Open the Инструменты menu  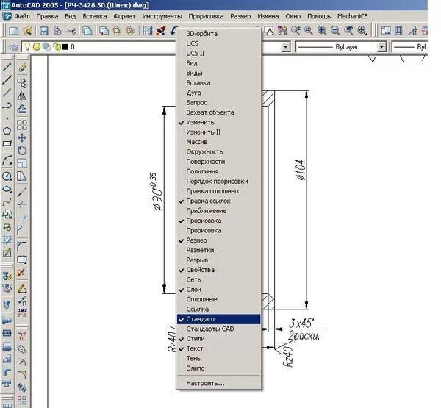click(162, 17)
